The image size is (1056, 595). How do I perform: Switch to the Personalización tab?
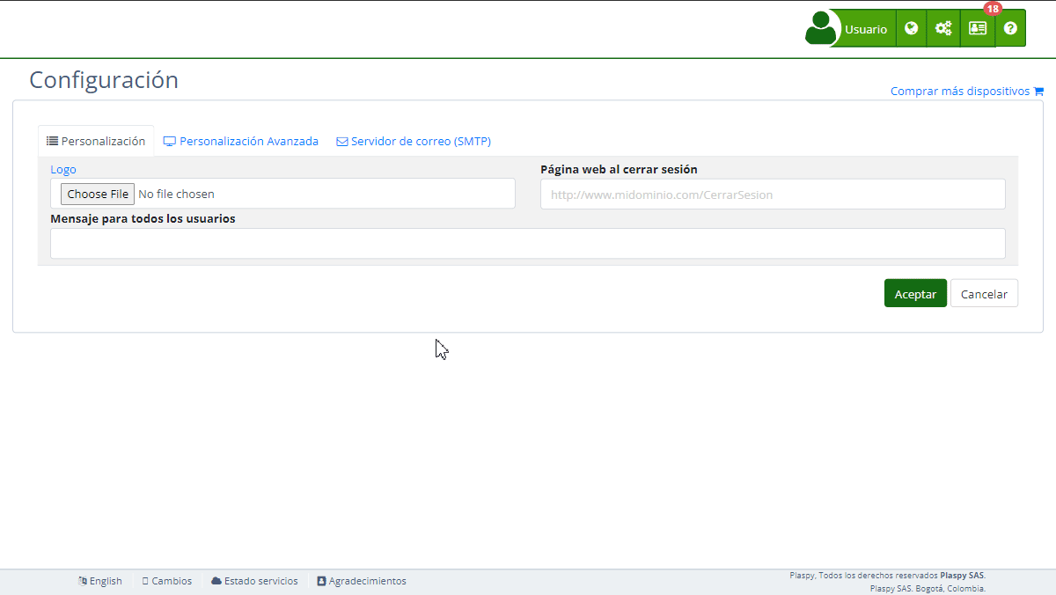96,141
